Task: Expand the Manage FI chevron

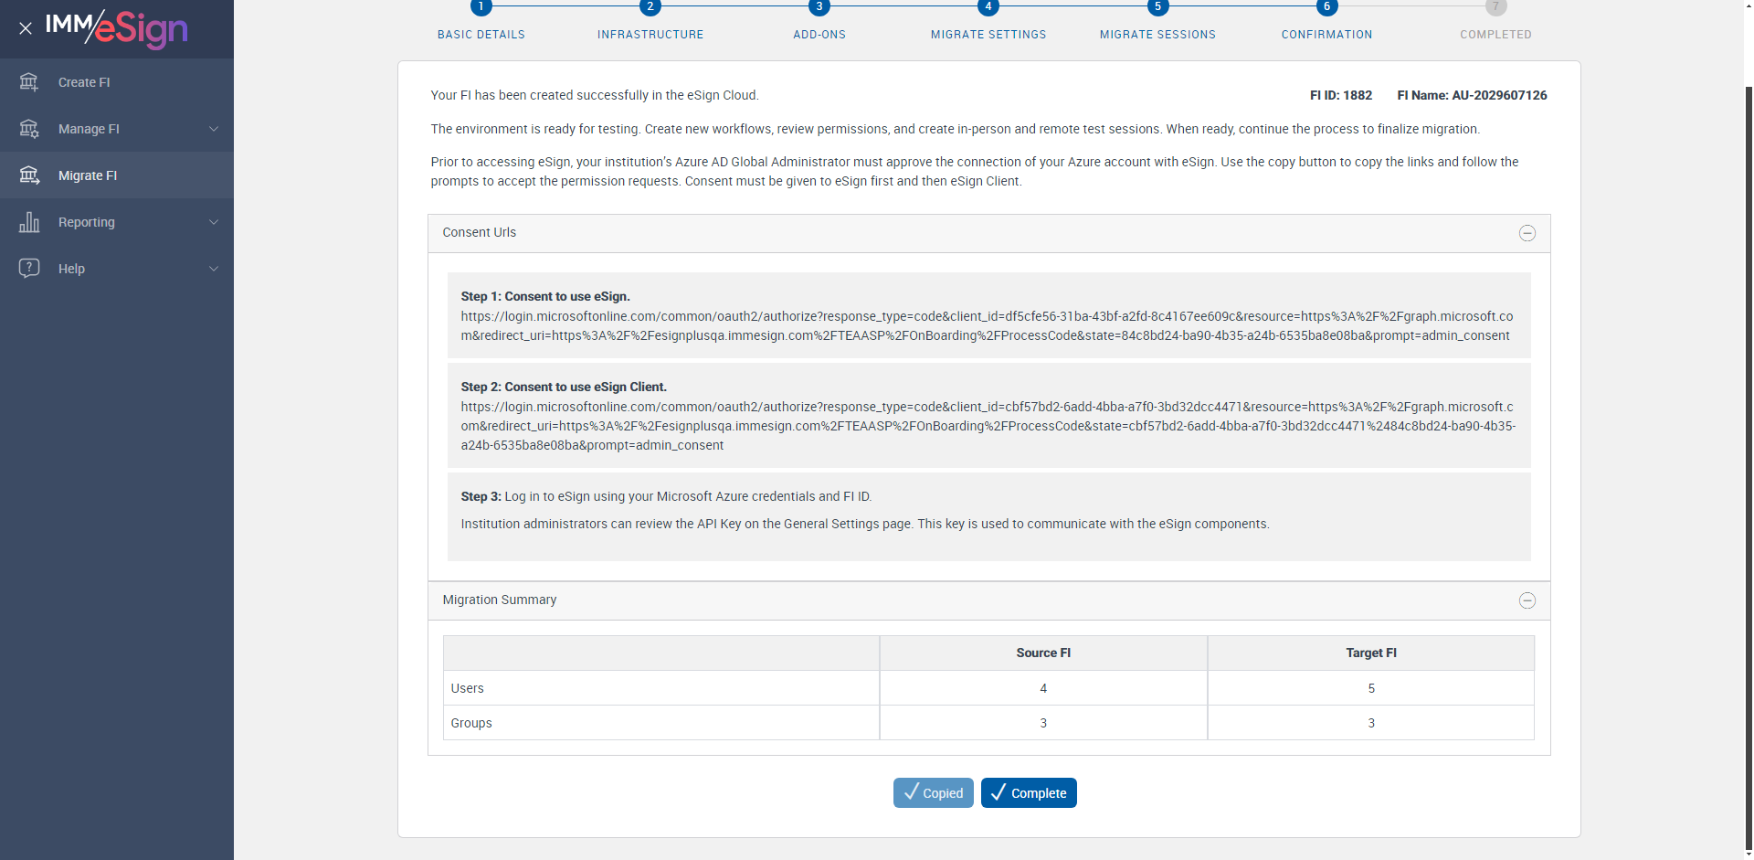Action: click(x=214, y=129)
